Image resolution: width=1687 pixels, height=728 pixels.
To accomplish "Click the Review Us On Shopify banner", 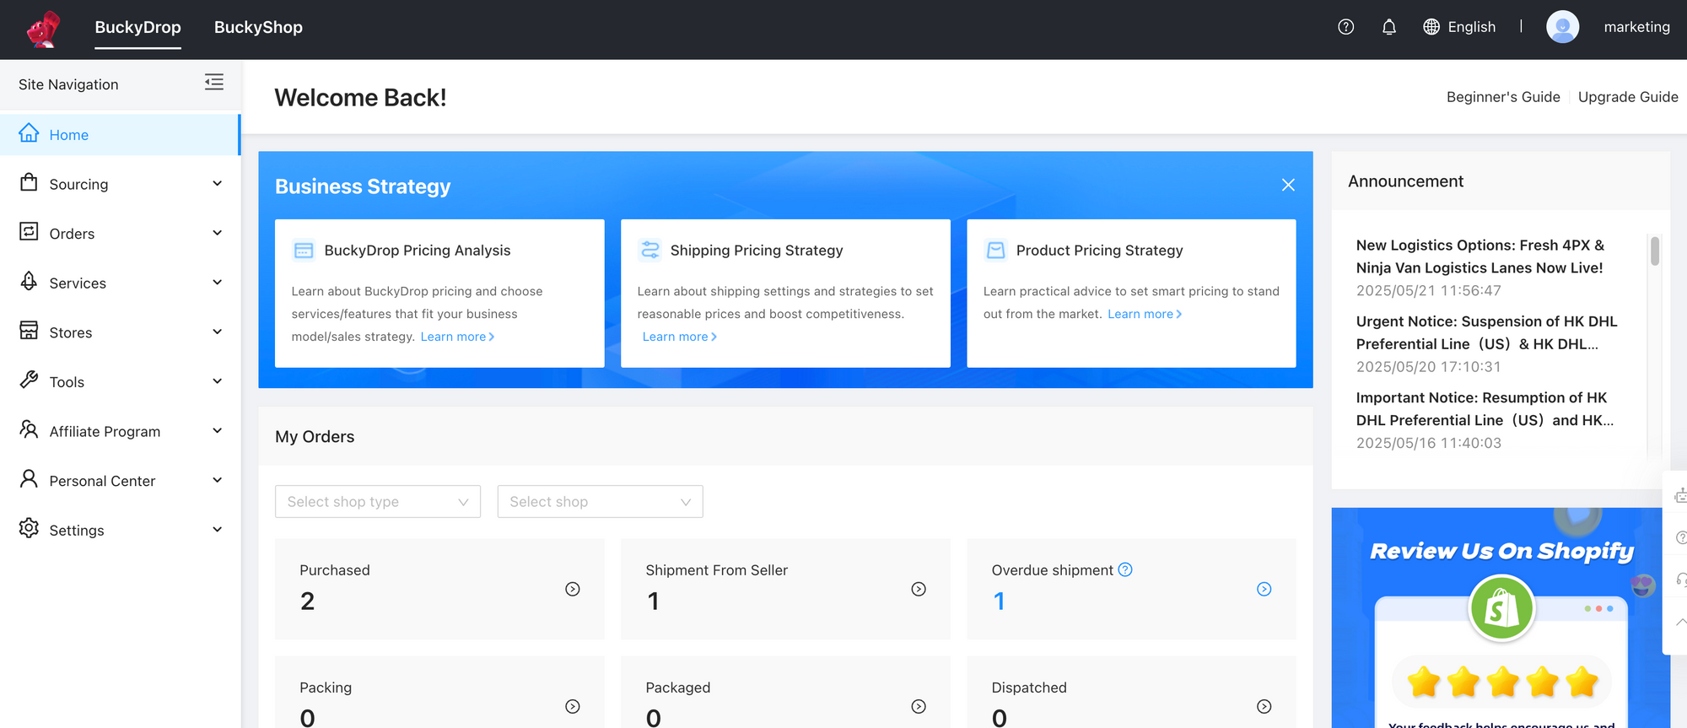I will click(x=1501, y=617).
